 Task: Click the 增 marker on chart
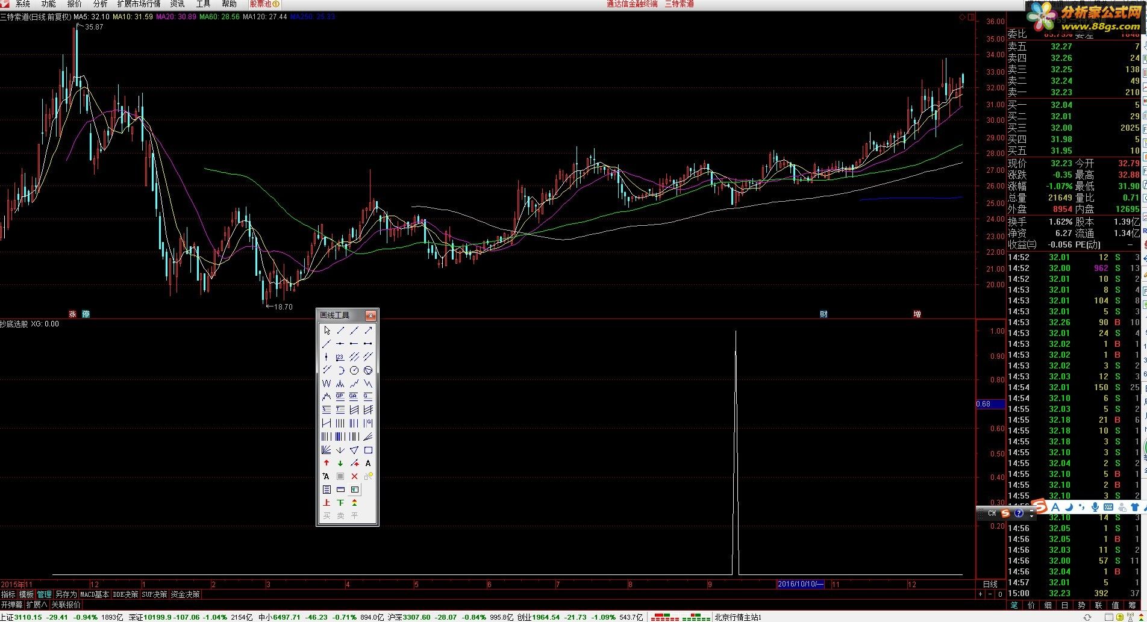point(917,314)
